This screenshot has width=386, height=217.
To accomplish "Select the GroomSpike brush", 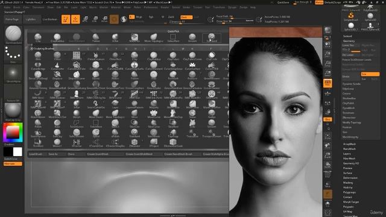I will (x=154, y=84).
